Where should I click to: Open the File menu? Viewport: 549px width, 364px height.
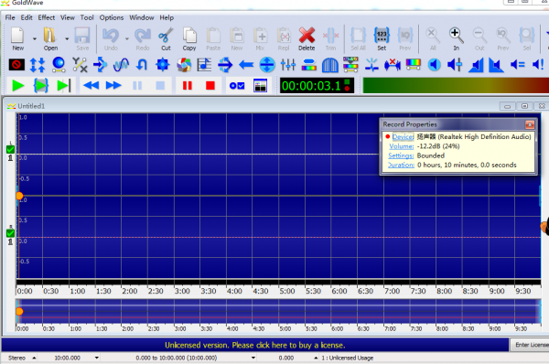coord(10,17)
